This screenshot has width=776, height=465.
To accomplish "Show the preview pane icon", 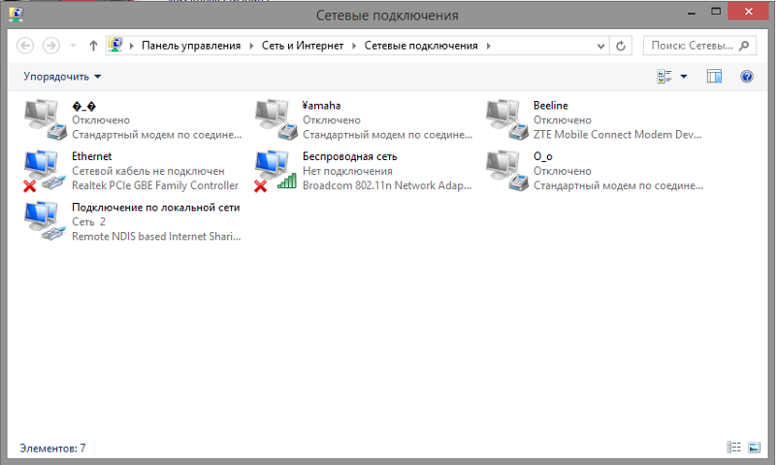I will (x=714, y=77).
